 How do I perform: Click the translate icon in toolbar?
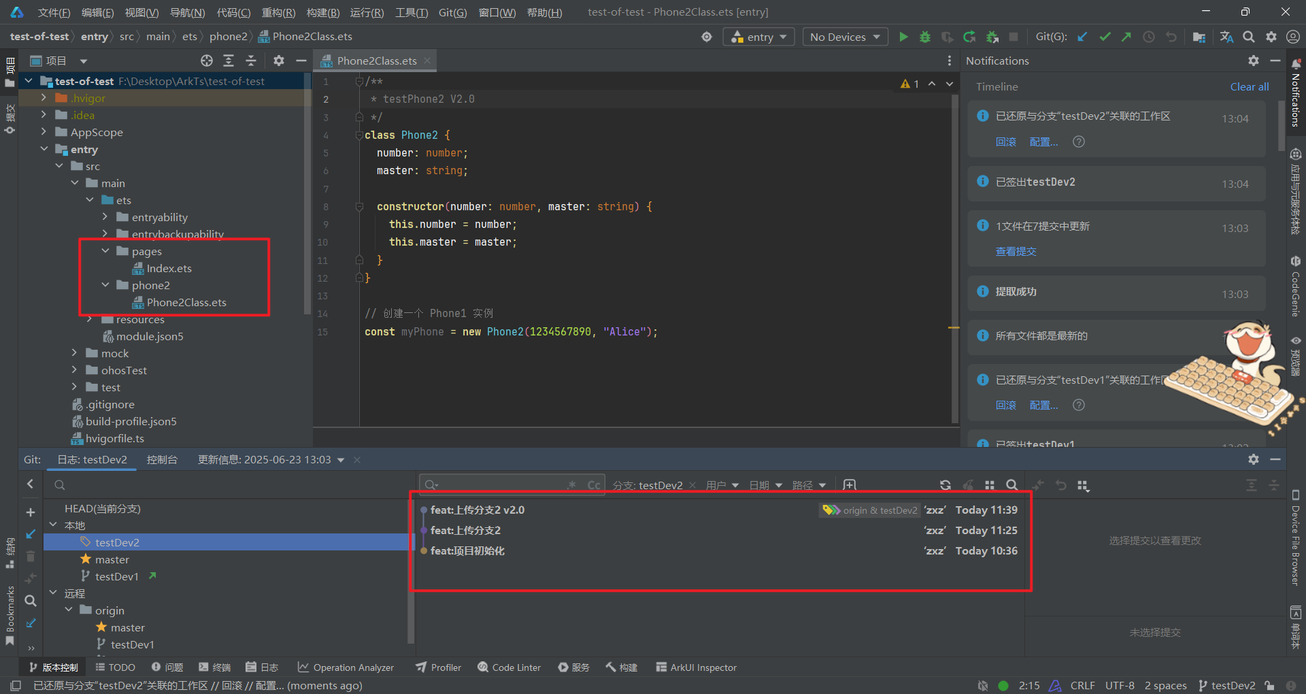pos(1226,37)
